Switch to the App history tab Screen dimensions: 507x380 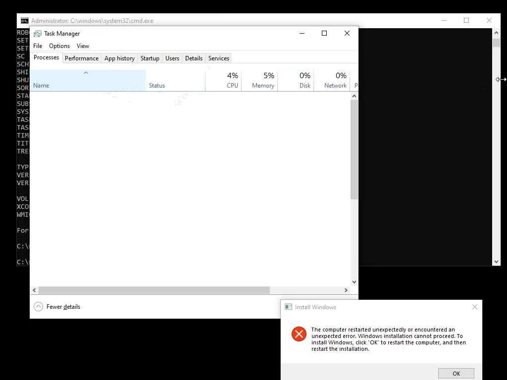point(119,58)
